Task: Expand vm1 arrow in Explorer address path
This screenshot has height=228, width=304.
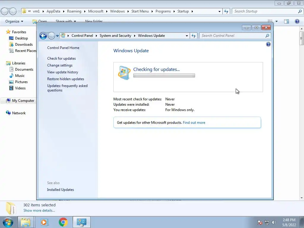Action: tap(43, 12)
